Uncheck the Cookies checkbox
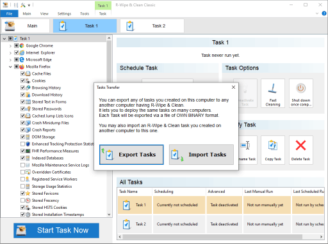Viewport: 328px width, 244px height. click(x=22, y=80)
